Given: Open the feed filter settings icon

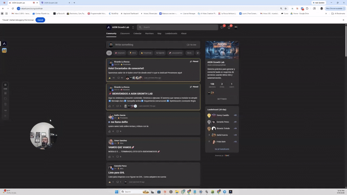Looking at the screenshot, I should point(198,53).
